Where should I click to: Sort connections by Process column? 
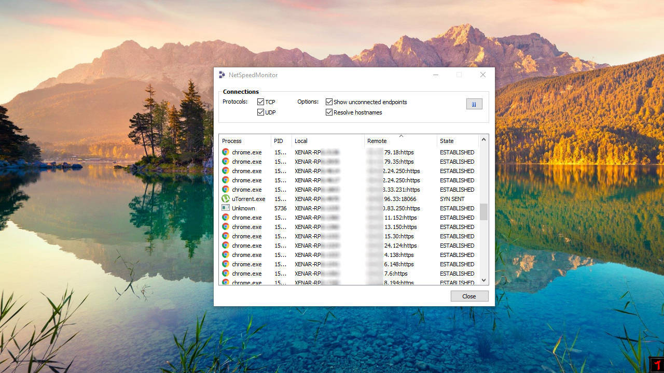point(245,141)
